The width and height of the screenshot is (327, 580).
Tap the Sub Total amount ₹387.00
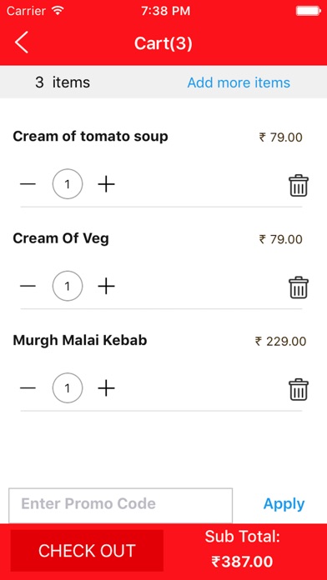click(242, 562)
